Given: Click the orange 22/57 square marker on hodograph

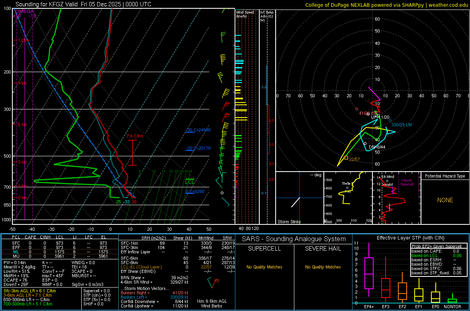Looking at the screenshot, I should coord(346,158).
